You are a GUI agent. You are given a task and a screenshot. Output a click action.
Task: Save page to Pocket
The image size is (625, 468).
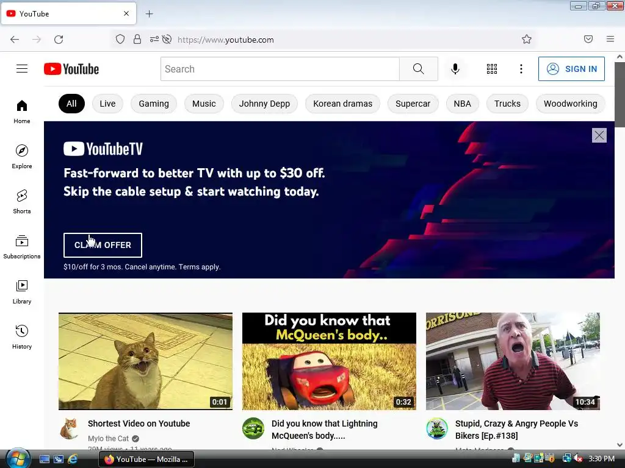(x=588, y=39)
